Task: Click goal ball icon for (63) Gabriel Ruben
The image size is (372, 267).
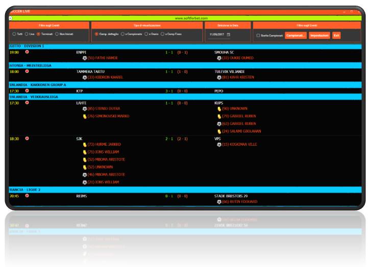Action: pyautogui.click(x=219, y=124)
